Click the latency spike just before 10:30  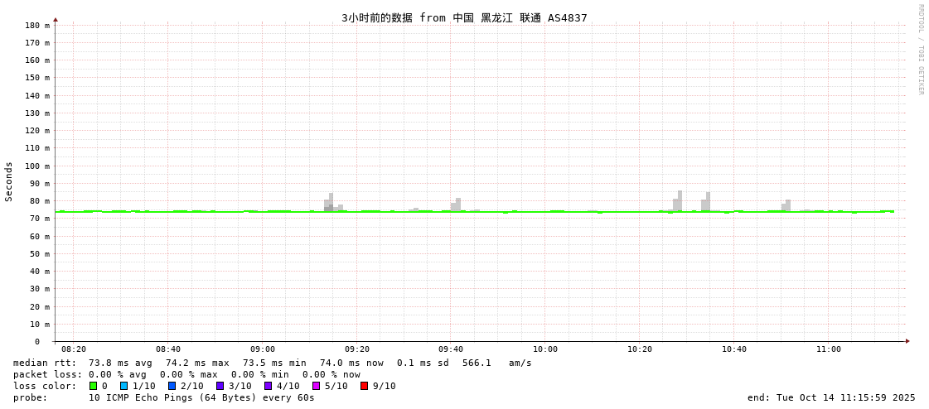point(680,199)
